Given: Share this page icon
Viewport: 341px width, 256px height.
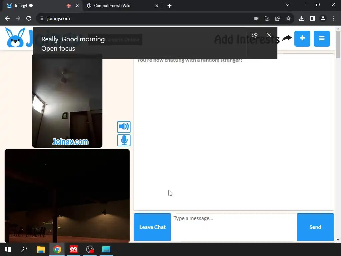Looking at the screenshot, I should pyautogui.click(x=278, y=19).
